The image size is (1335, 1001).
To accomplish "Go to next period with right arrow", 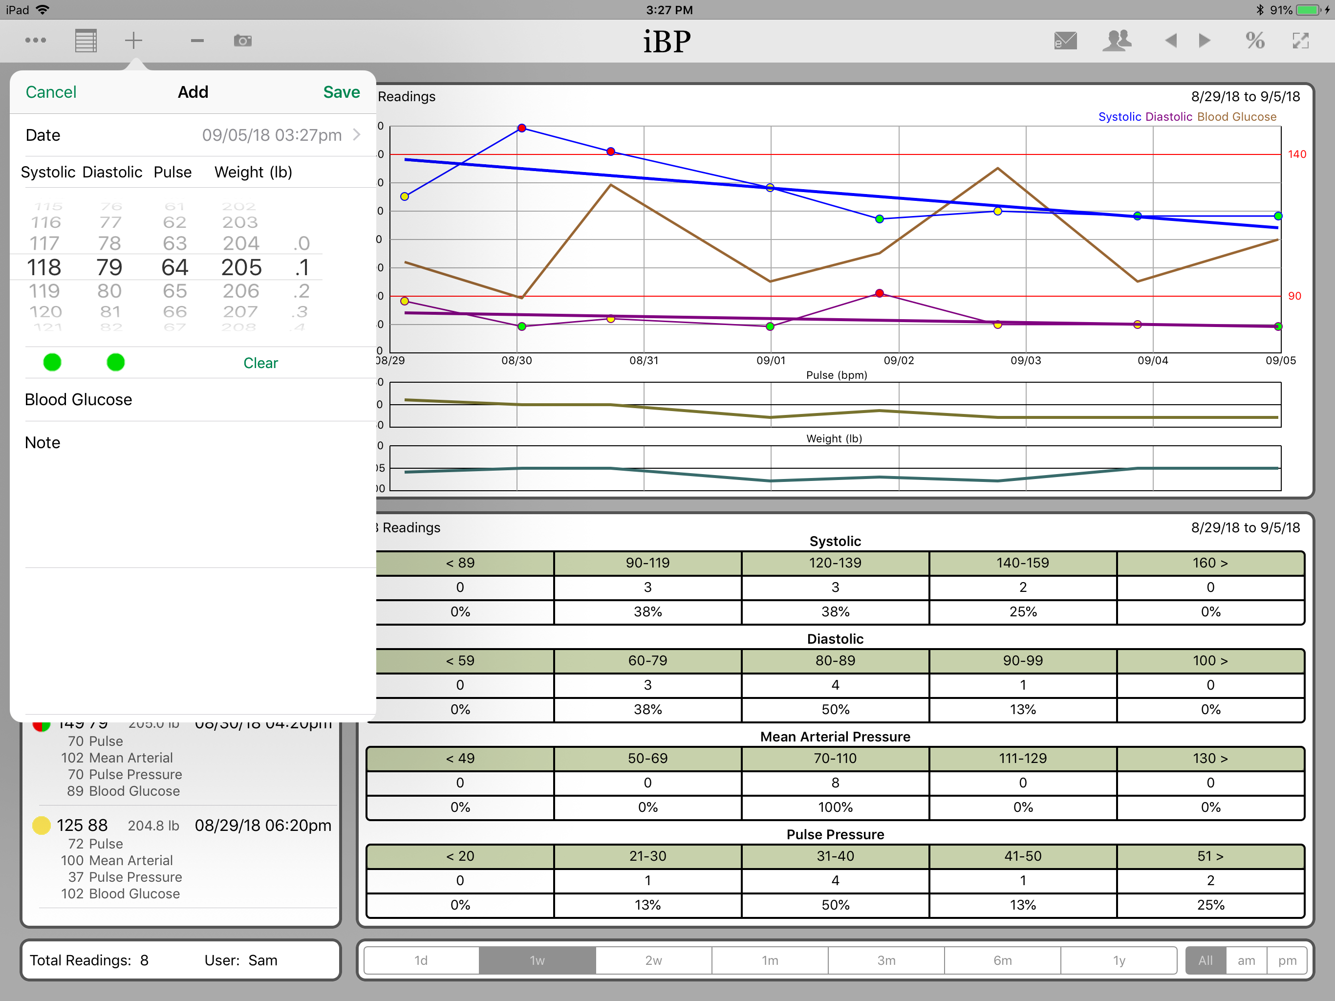I will (x=1205, y=41).
